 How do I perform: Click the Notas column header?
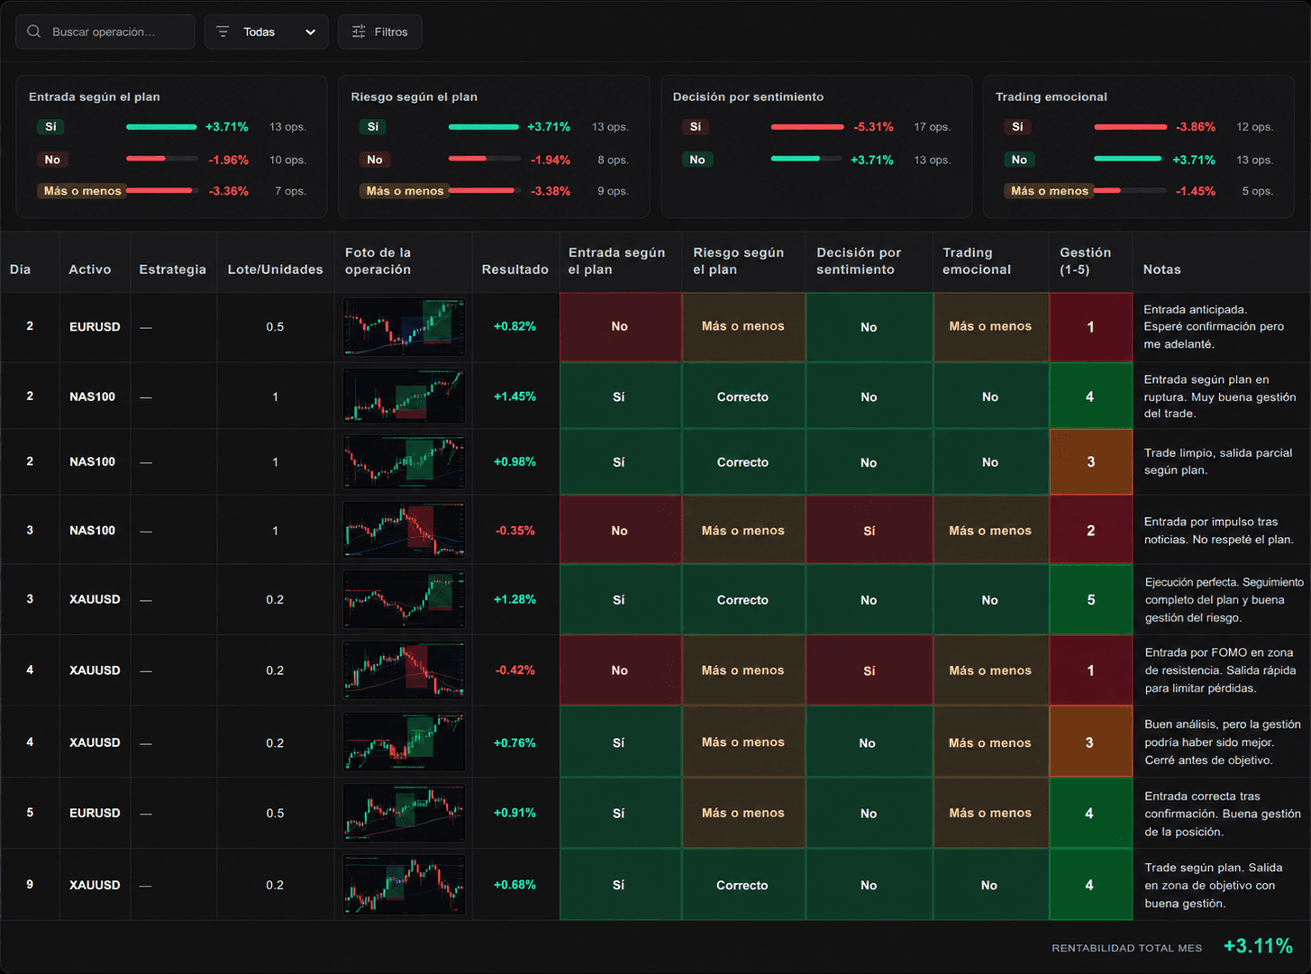click(x=1161, y=269)
